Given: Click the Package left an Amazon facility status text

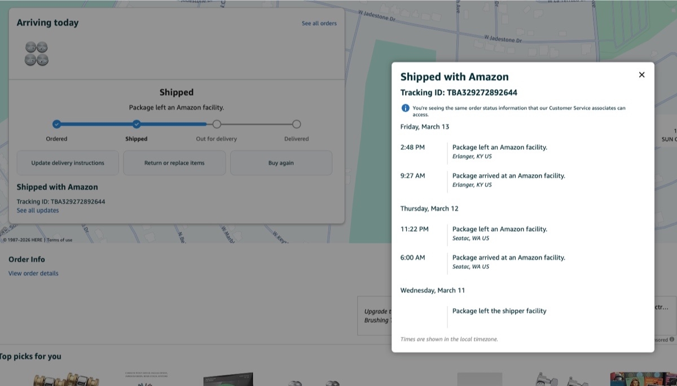Looking at the screenshot, I should pyautogui.click(x=177, y=107).
